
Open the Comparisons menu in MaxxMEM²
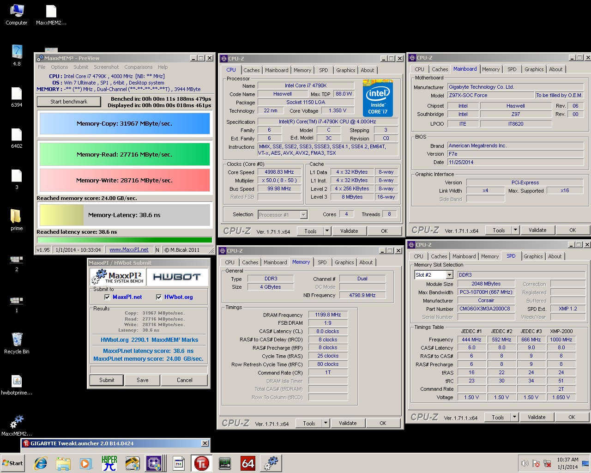point(139,67)
